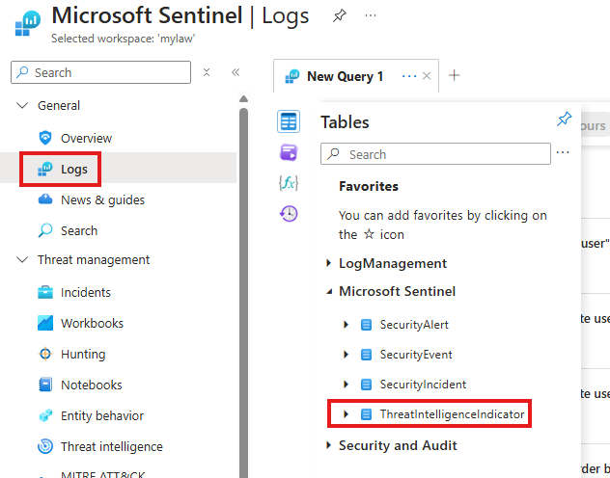Click the sidebar scroll up arrow
610x478 pixels.
(x=244, y=98)
